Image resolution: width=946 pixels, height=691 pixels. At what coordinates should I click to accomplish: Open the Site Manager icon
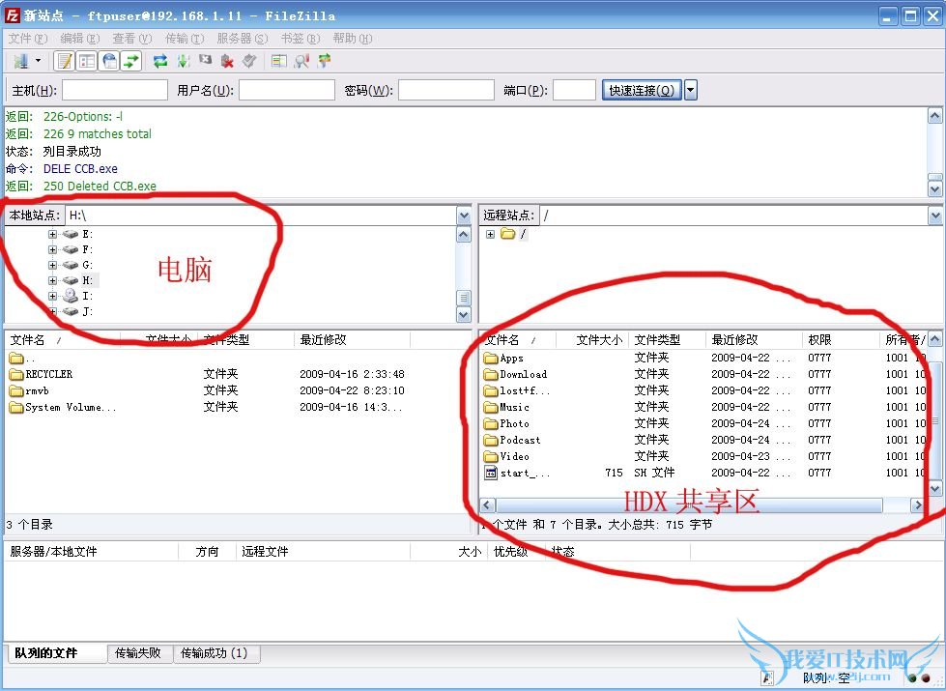coord(21,61)
